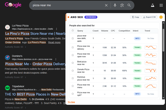Click the KEYWORDS badge tab
The width and height of the screenshot is (166, 110).
pyautogui.click(x=91, y=17)
